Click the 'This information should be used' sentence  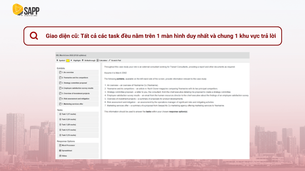pos(146,112)
